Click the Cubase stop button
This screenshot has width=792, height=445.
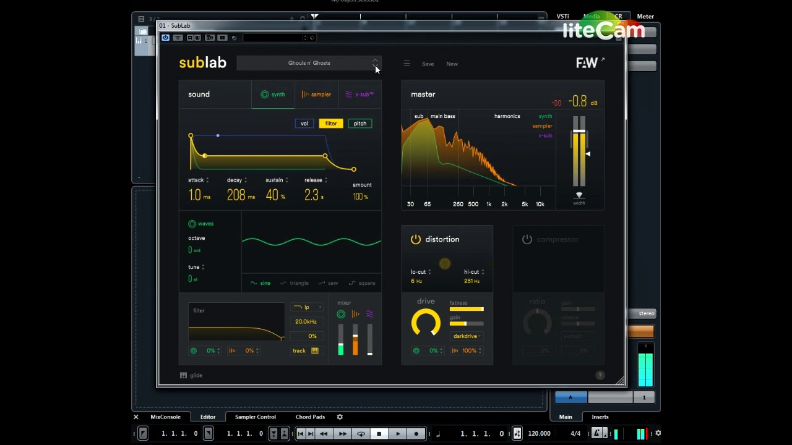click(x=379, y=434)
